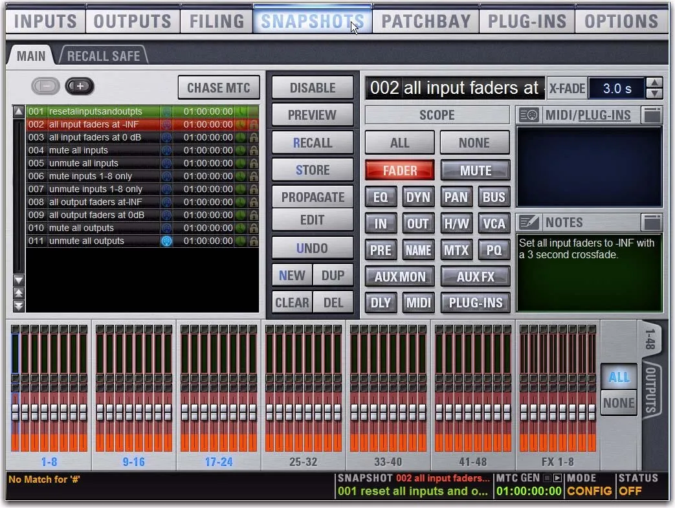Jump to list bottom with double-down arrow
Image resolution: width=675 pixels, height=508 pixels.
coord(19,307)
